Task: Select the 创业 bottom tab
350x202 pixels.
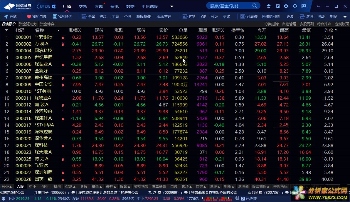Action: (x=45, y=186)
